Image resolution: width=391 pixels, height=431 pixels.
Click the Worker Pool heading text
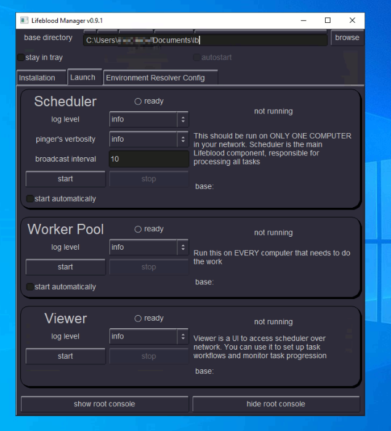[65, 229]
